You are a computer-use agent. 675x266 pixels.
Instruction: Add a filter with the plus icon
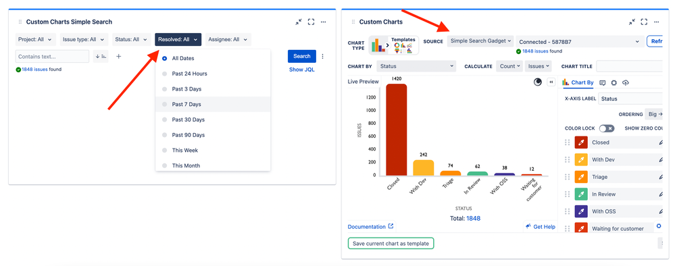click(119, 57)
